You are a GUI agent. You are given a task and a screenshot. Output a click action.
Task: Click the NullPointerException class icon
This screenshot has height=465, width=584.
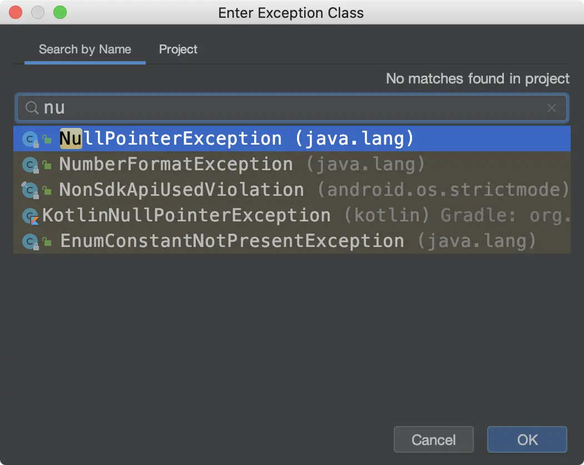pos(29,139)
